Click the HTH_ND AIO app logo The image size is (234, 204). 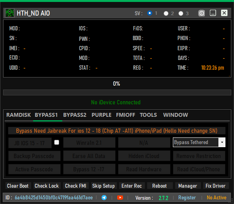tap(10, 13)
